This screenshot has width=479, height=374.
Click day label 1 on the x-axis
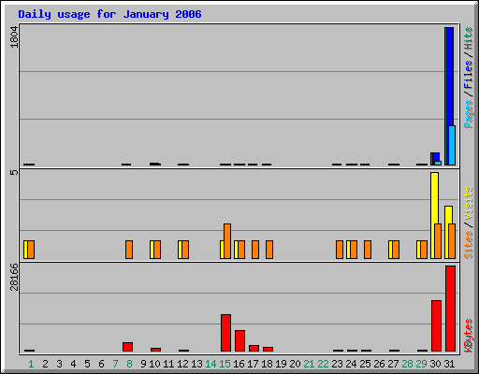tap(31, 364)
